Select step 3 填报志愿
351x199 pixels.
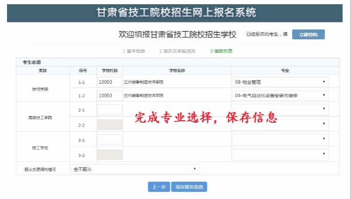click(x=221, y=51)
